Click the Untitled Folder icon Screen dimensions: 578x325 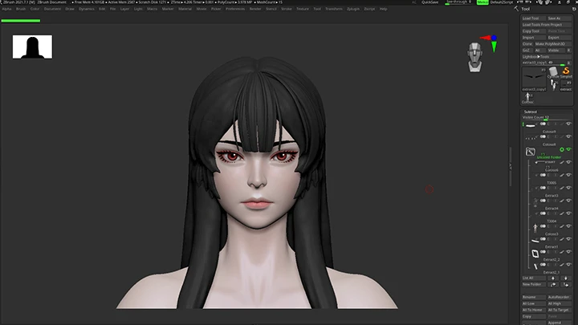[x=530, y=152]
